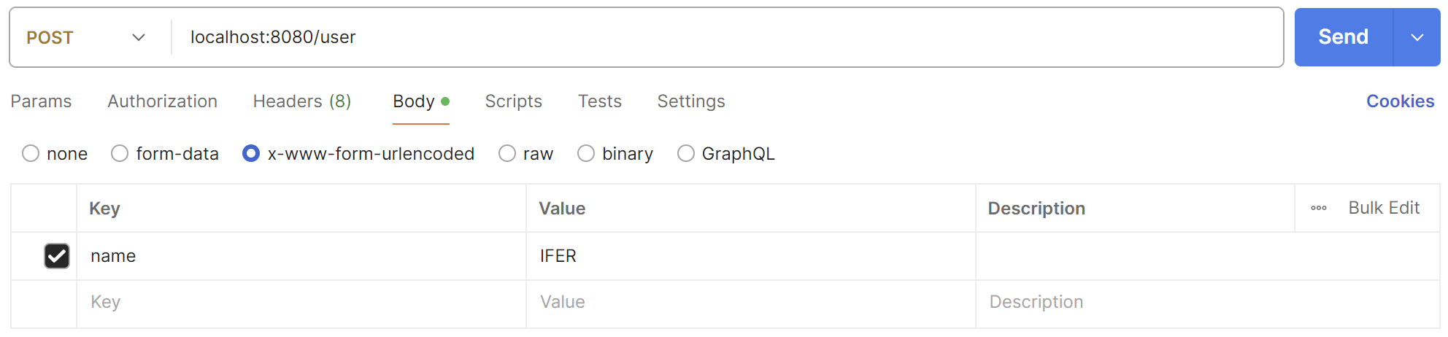
Task: Expand the Send options arrow
Action: [x=1417, y=38]
